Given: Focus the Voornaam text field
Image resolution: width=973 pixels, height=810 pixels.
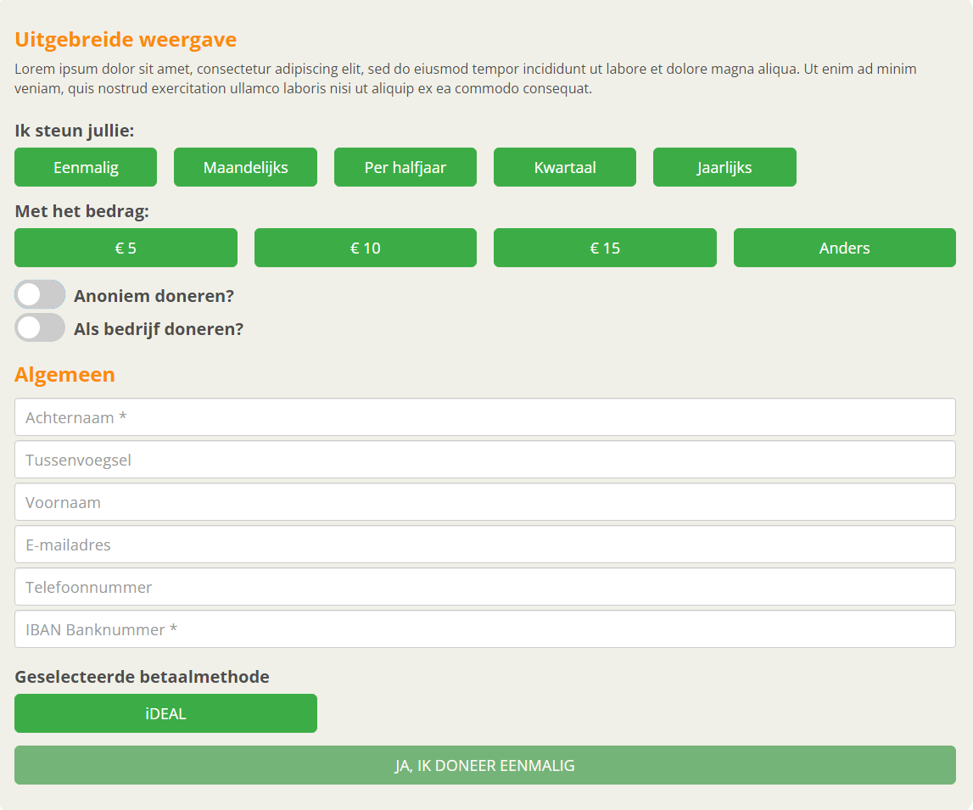Looking at the screenshot, I should click(486, 501).
